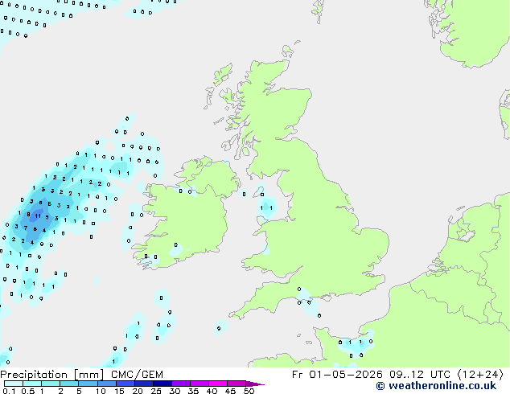This screenshot has width=510, height=394.
Task: Click the above-50 arrow at legend end
Action: click(255, 384)
